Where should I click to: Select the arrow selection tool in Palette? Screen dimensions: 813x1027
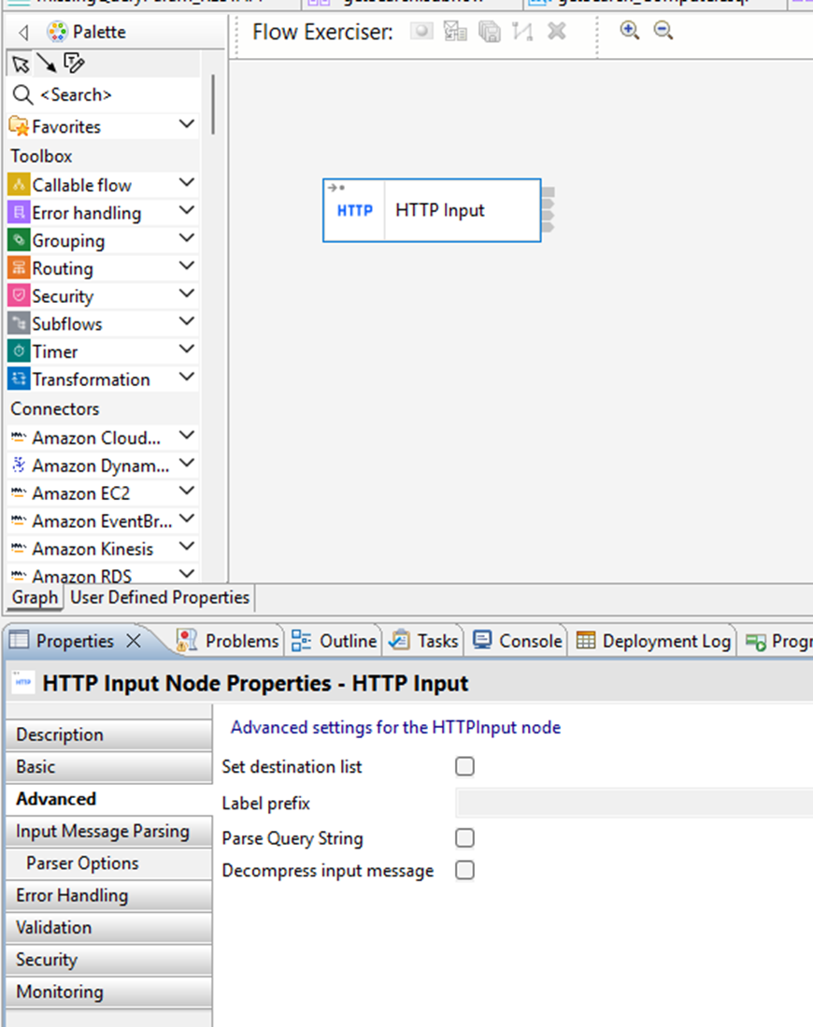20,64
